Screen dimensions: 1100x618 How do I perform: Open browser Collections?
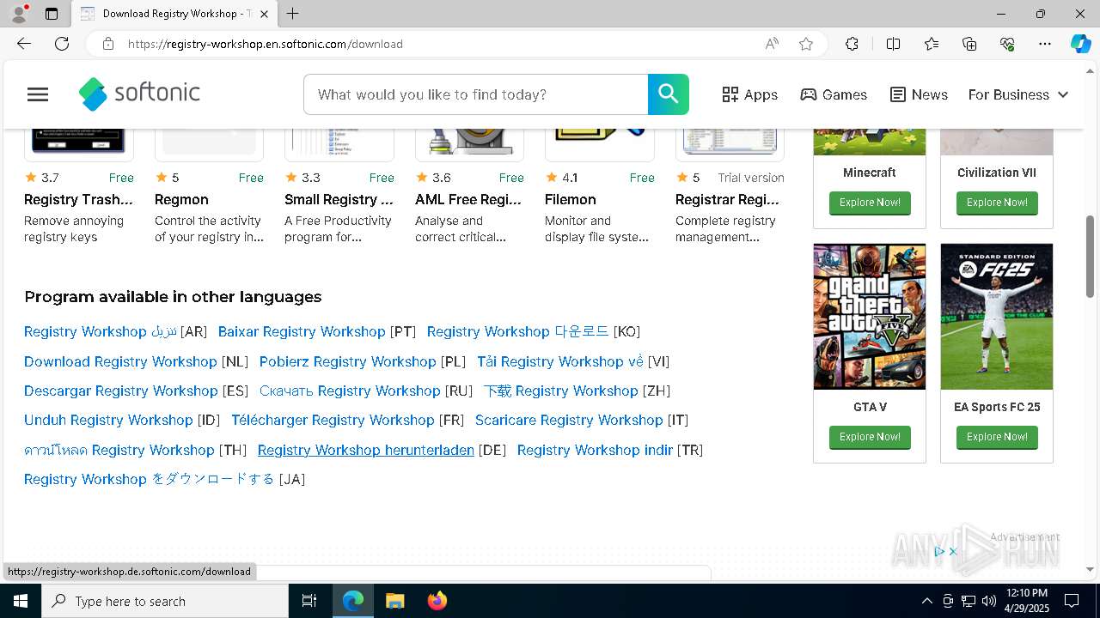969,44
